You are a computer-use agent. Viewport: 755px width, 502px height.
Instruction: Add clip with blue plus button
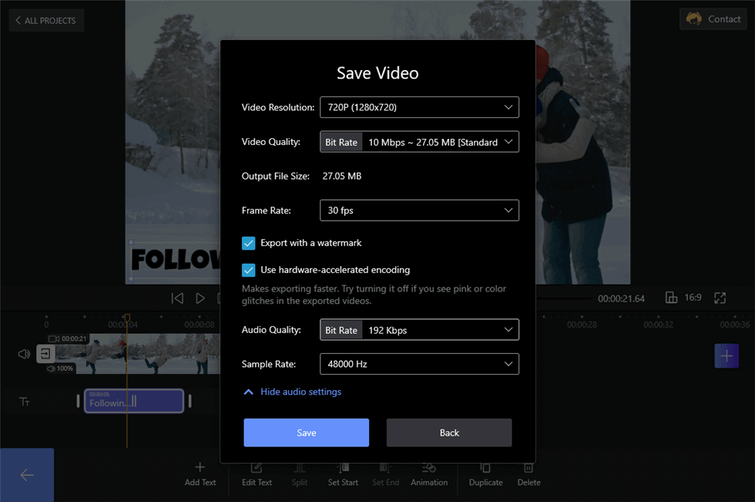tap(726, 356)
